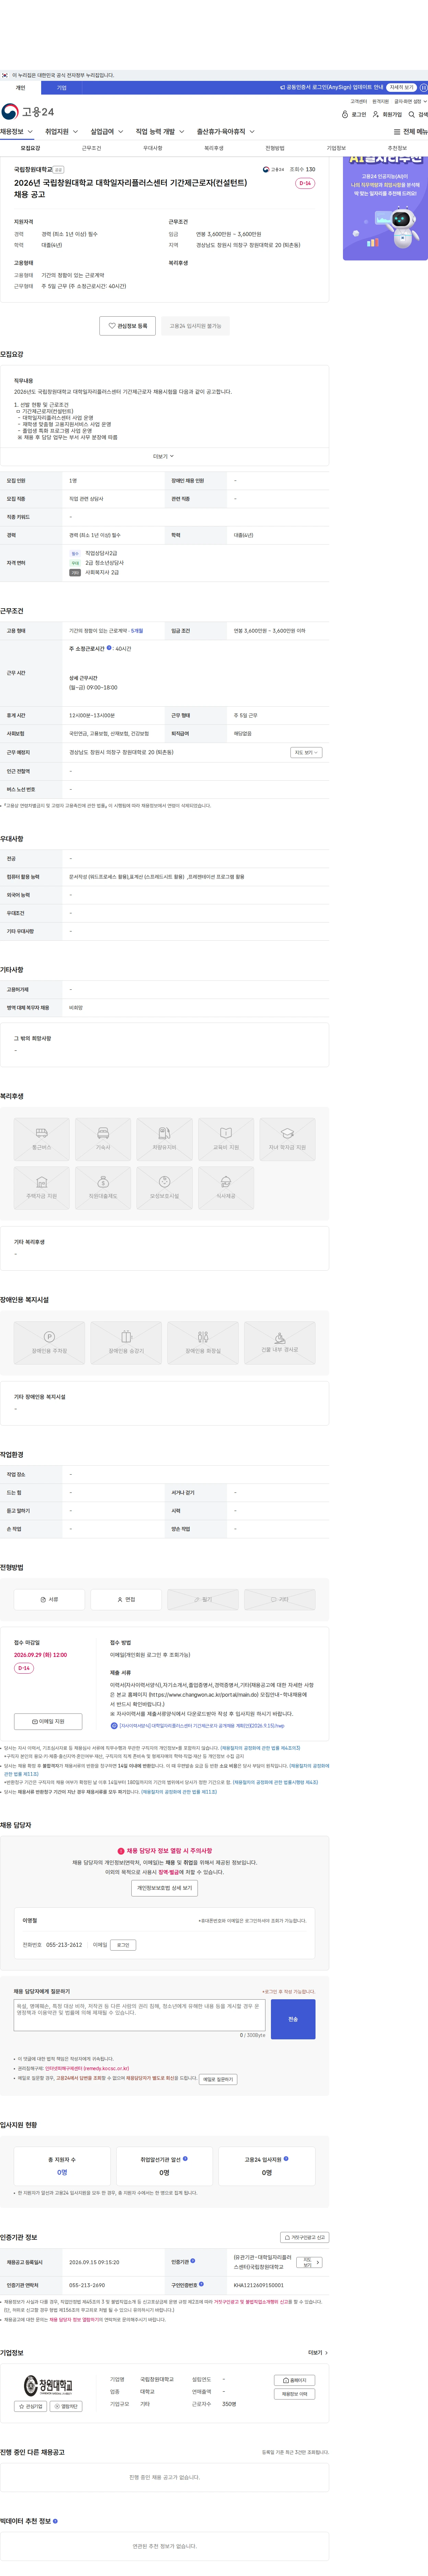
Task: Click the 통근버스 welfare icon
Action: [42, 1139]
